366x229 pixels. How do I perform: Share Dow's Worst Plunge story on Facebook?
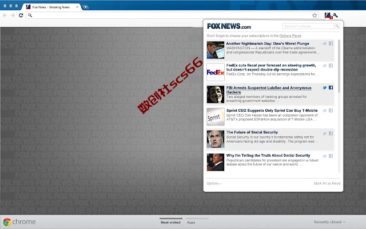tap(331, 44)
